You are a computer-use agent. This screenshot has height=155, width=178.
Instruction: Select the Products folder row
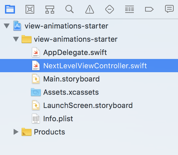click(89, 132)
